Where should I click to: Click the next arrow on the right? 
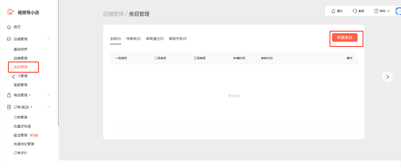tap(387, 77)
